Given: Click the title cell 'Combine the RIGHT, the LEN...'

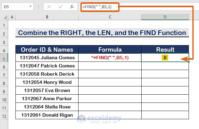Looking at the screenshot, I should pos(102,32).
